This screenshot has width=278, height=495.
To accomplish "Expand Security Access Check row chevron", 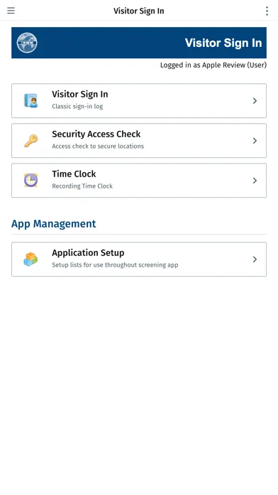I will point(255,141).
